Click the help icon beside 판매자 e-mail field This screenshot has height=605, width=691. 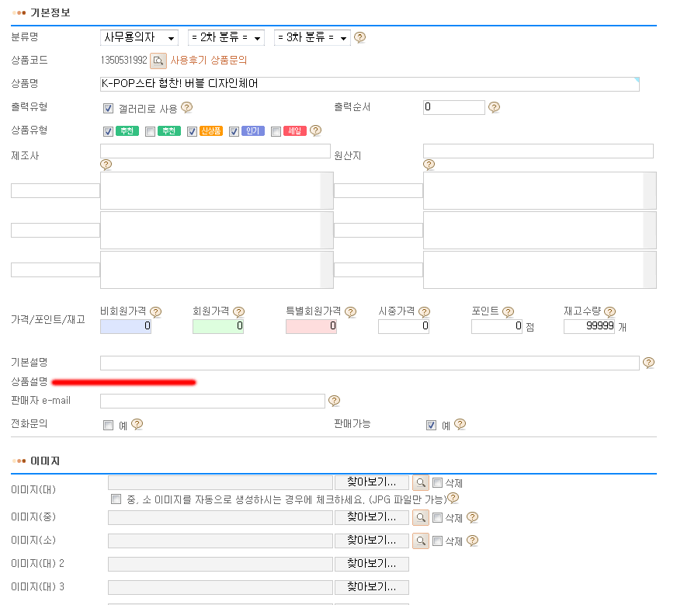[x=335, y=401]
